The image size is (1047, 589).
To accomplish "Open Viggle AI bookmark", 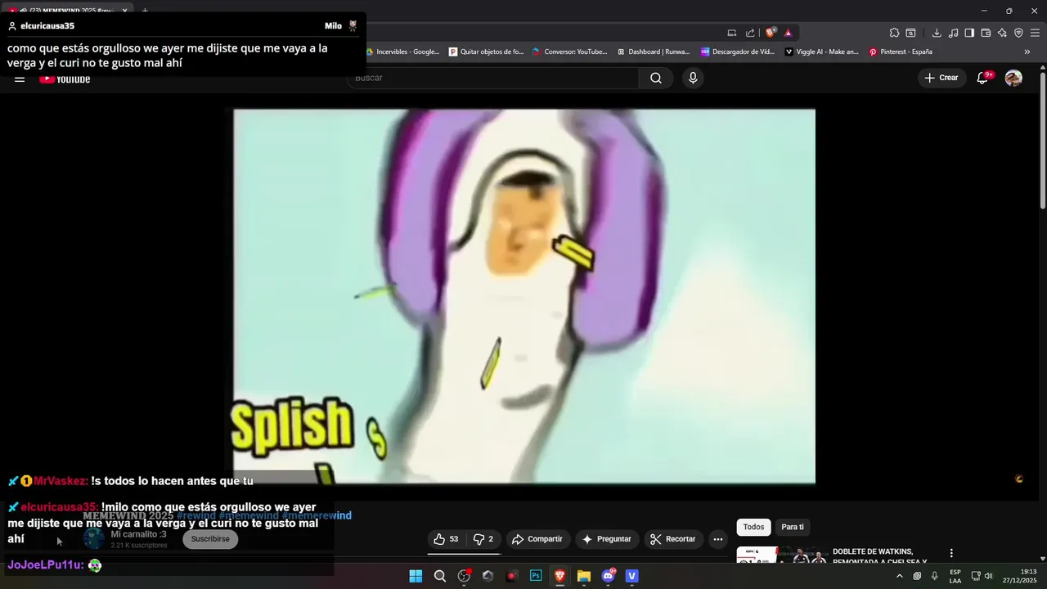I will pos(822,52).
